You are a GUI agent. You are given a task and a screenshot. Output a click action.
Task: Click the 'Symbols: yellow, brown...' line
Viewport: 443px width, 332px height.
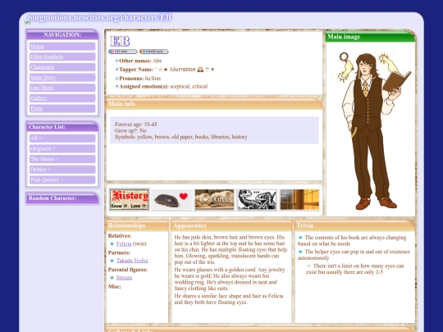(181, 137)
